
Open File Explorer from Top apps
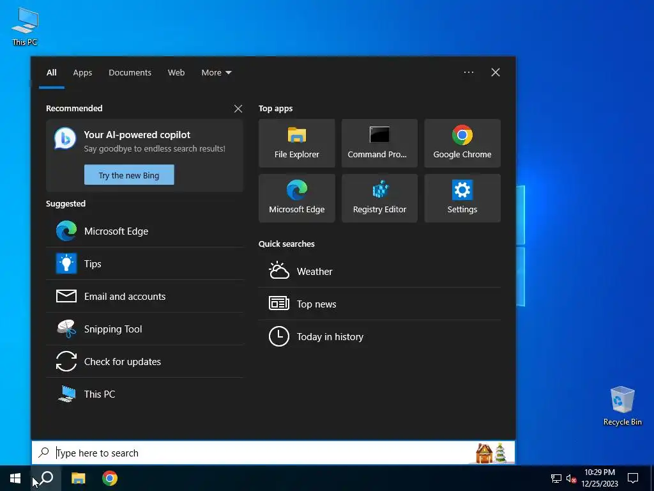click(x=296, y=143)
